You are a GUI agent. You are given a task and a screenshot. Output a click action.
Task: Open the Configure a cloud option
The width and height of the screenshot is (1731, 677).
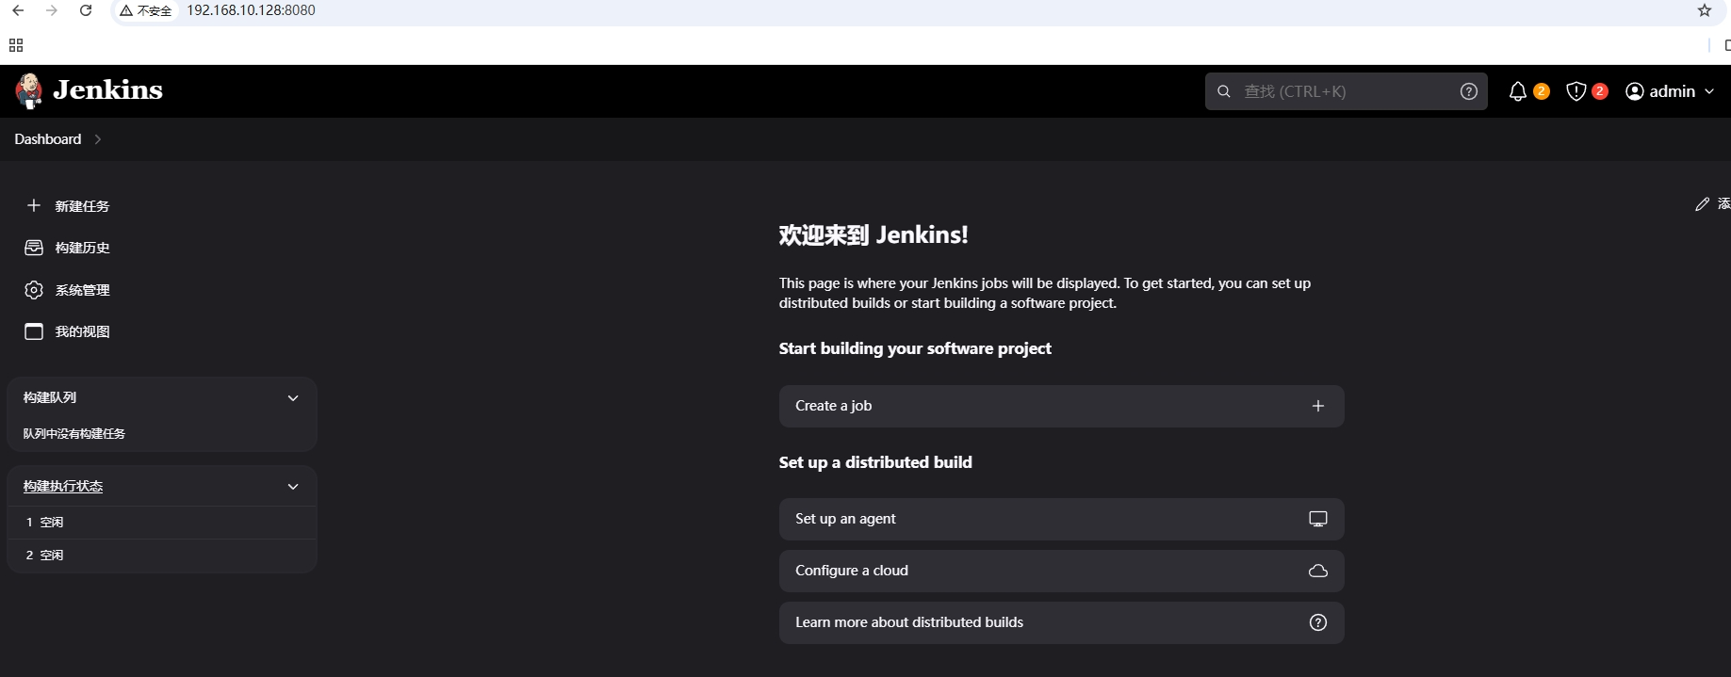[1061, 571]
